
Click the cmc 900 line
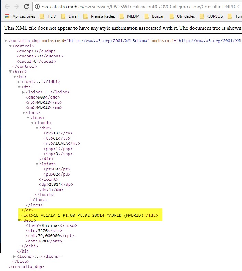tap(43, 97)
